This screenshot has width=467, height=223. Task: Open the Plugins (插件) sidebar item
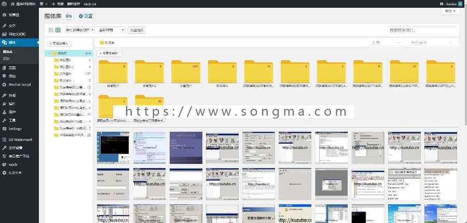pos(19,104)
